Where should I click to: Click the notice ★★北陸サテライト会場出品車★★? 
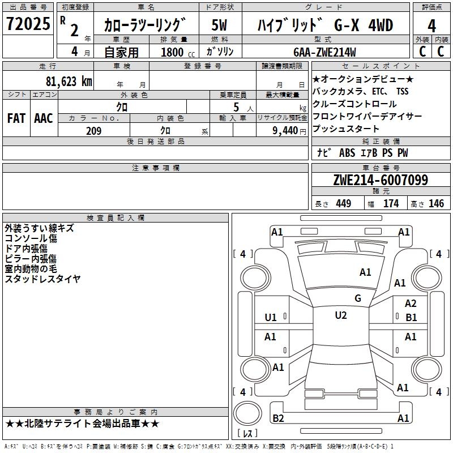(82, 424)
